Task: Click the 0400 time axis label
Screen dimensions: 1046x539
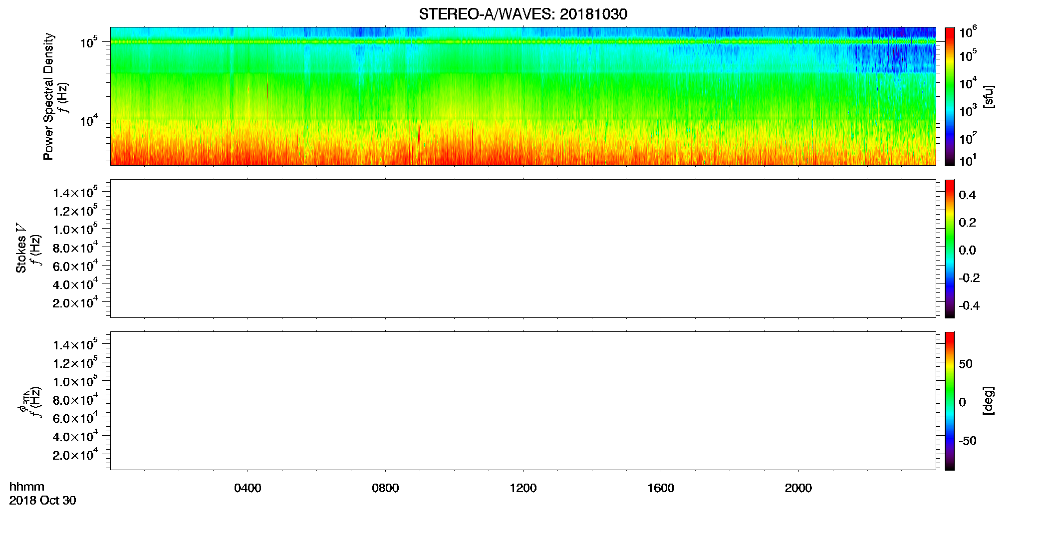Action: point(248,488)
